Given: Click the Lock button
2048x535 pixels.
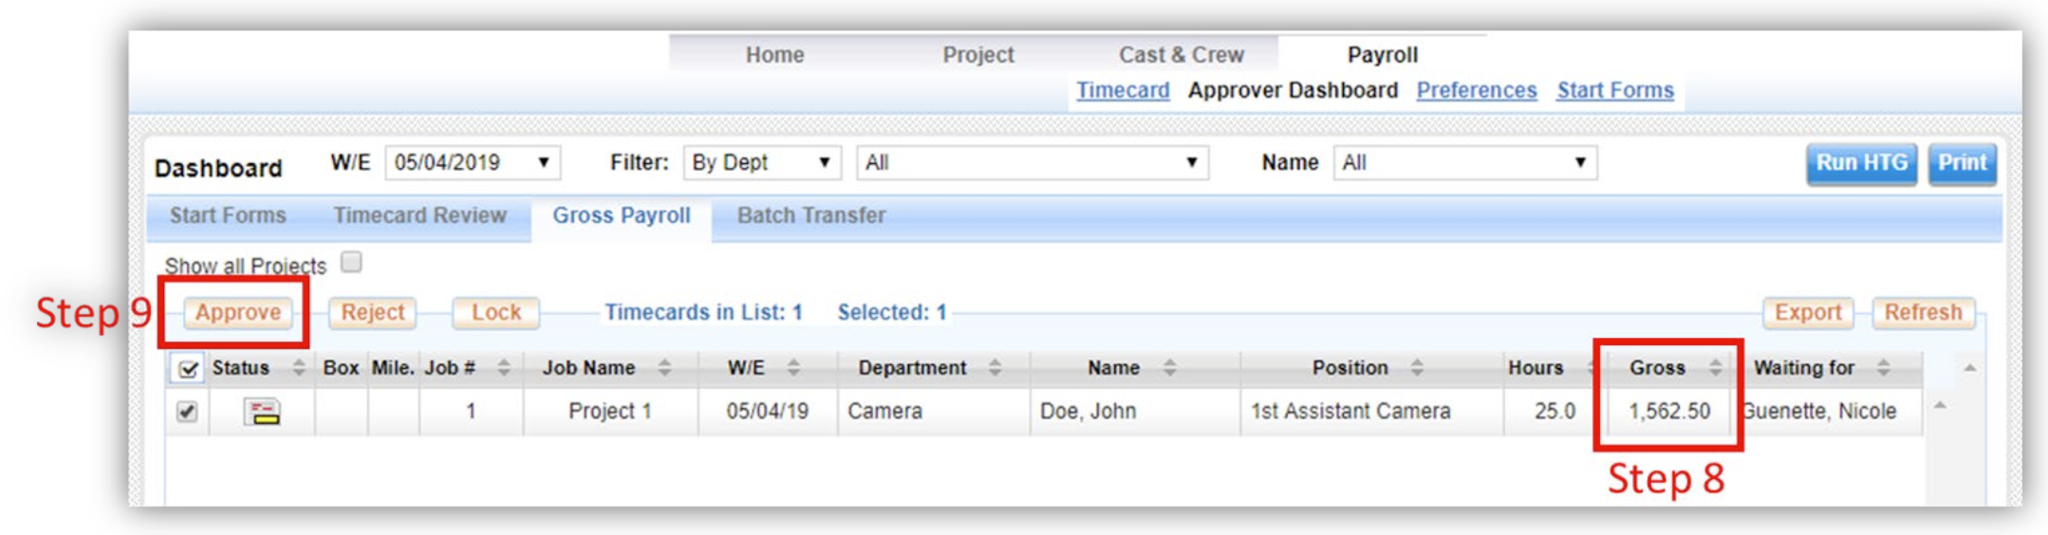Looking at the screenshot, I should pyautogui.click(x=496, y=312).
